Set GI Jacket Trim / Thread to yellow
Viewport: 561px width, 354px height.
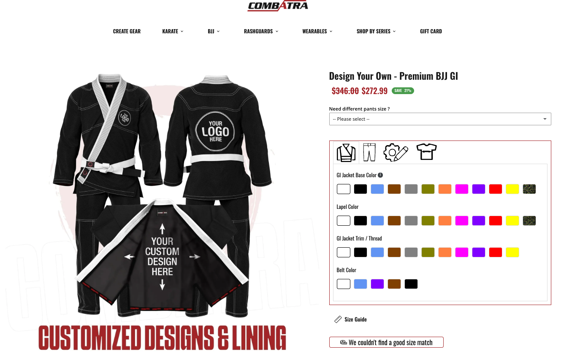[512, 252]
